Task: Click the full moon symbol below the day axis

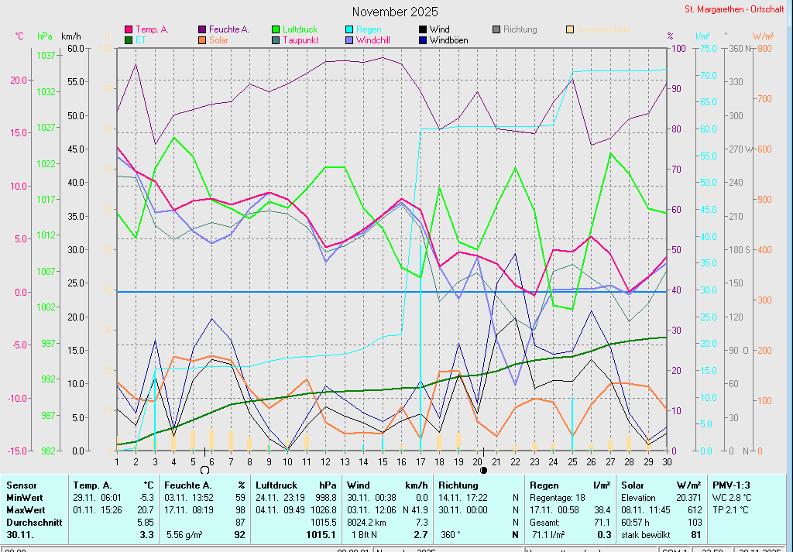Action: coord(204,469)
